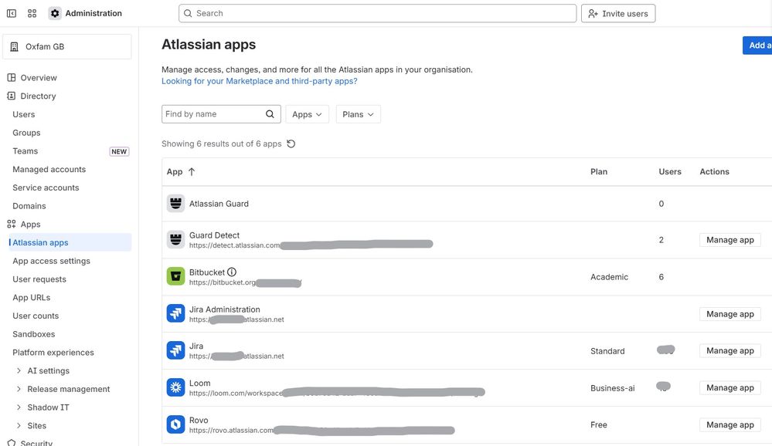This screenshot has height=446, width=772.
Task: Click the Bitbucket app icon
Action: tap(175, 276)
